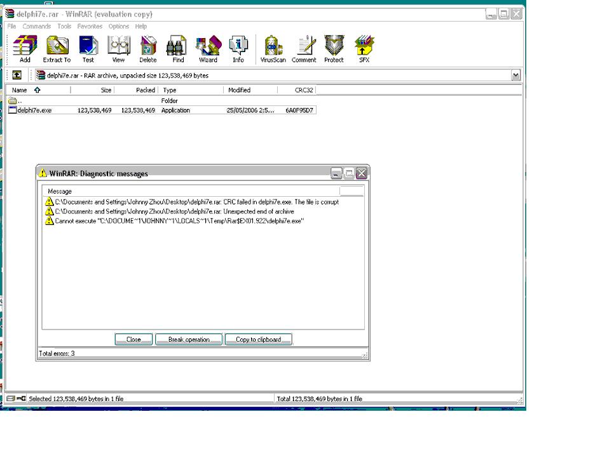Click the Delete toolbar icon
614x466 pixels.
tap(148, 49)
